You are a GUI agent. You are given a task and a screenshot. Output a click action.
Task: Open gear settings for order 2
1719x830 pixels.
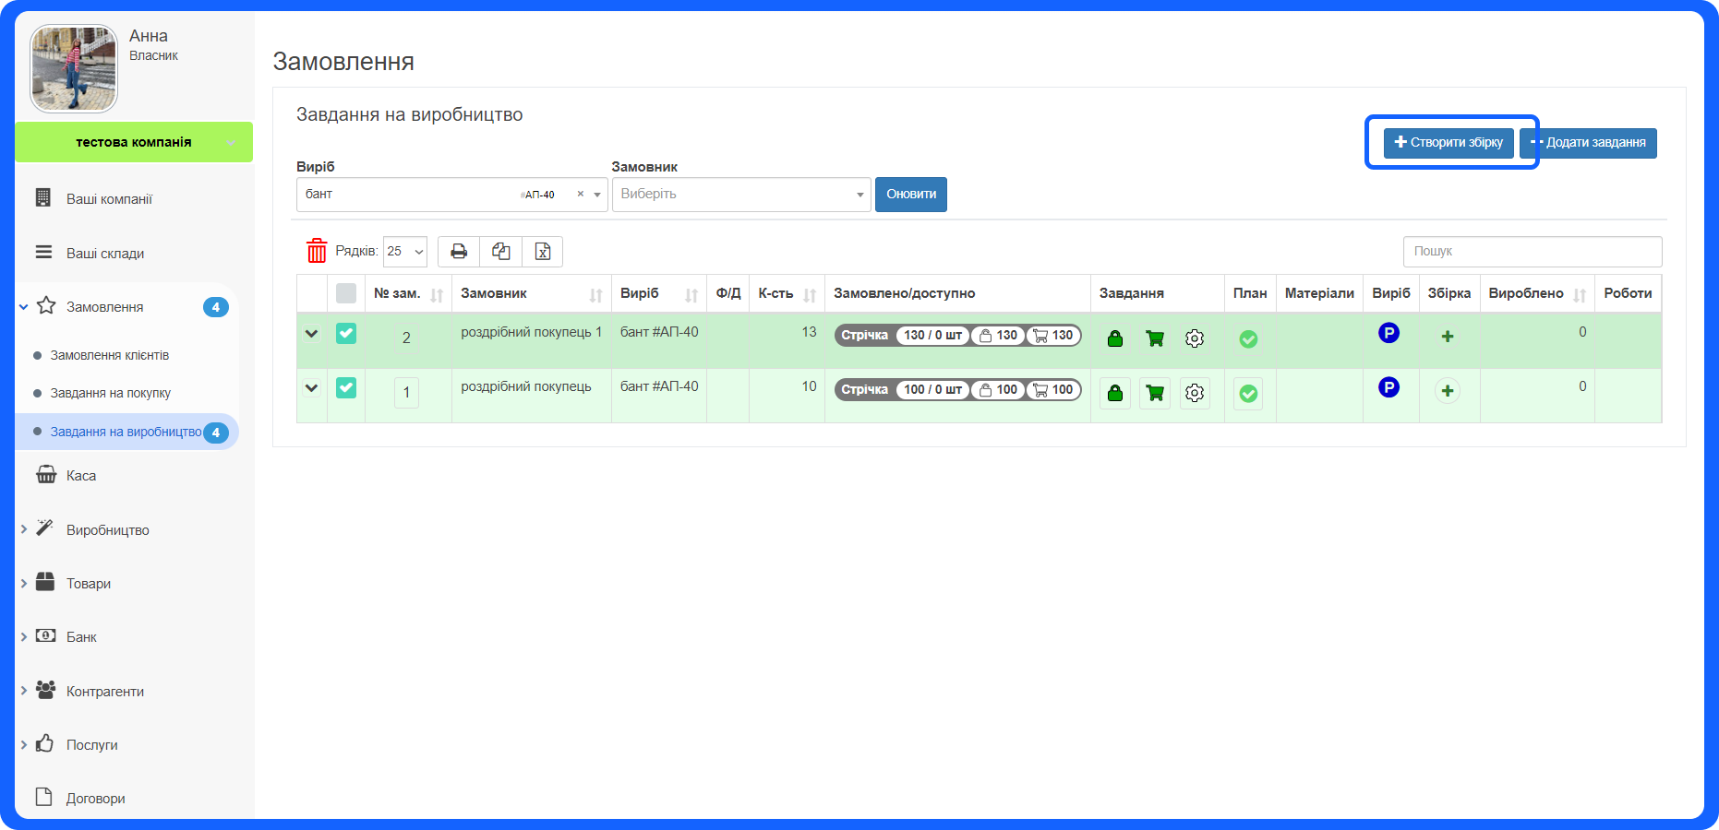[1195, 338]
